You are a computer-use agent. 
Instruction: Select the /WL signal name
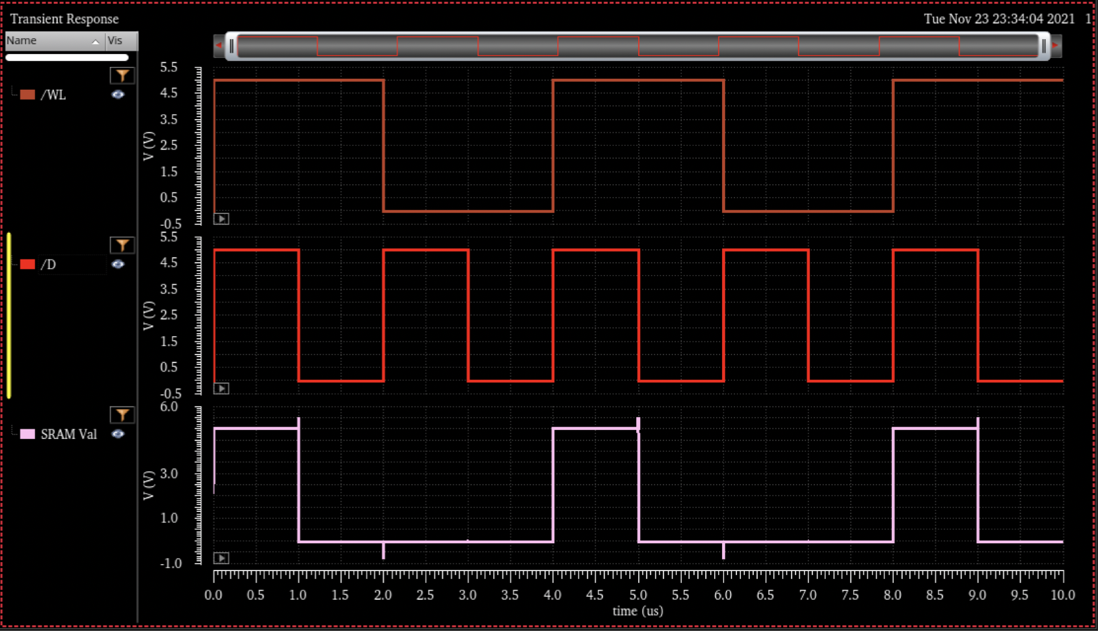click(x=53, y=95)
